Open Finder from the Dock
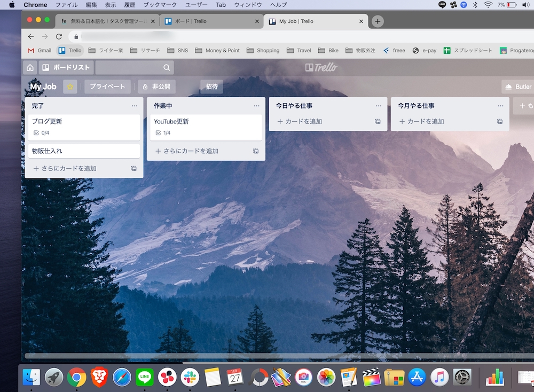This screenshot has height=392, width=534. coord(32,378)
